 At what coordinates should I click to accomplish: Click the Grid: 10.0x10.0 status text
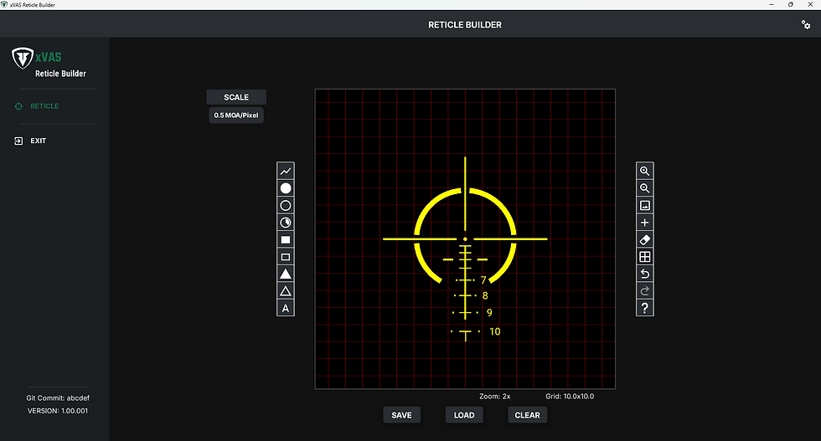pyautogui.click(x=570, y=397)
